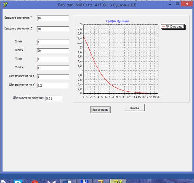194x183 pixels.
Task: Click the label Шаг разметки по Y:
Action: tap(22, 85)
